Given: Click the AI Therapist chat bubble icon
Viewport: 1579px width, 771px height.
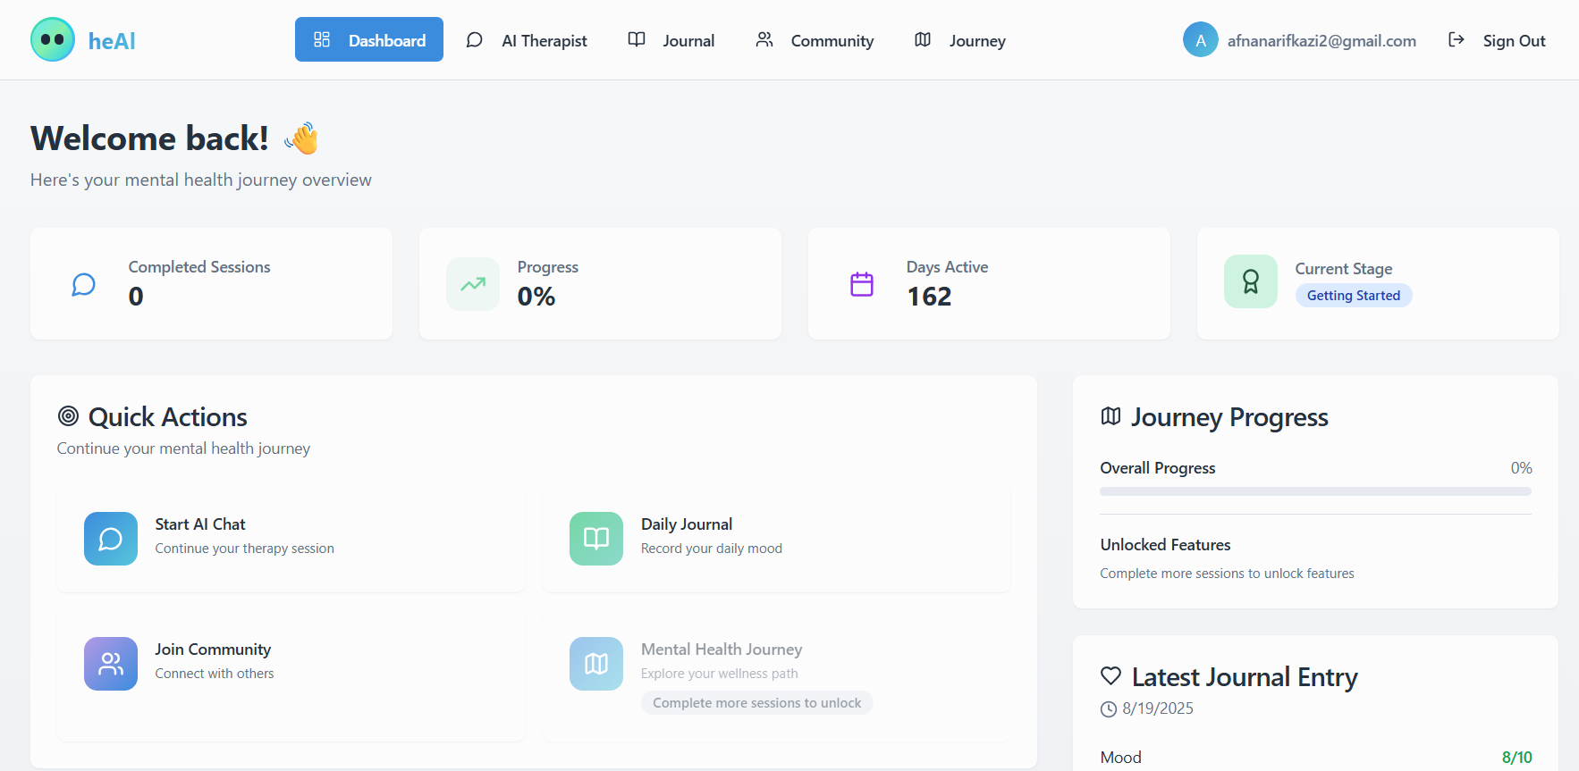Looking at the screenshot, I should click(x=475, y=39).
